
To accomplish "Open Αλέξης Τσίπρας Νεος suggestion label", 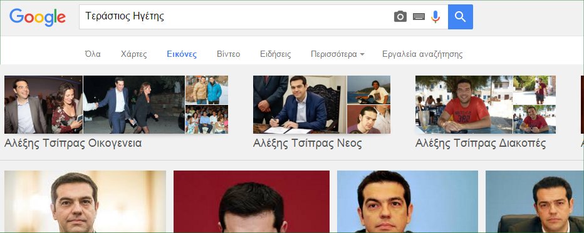I will pos(307,143).
